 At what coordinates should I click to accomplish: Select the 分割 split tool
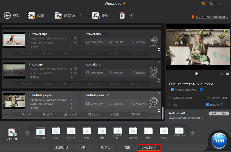click(87, 133)
